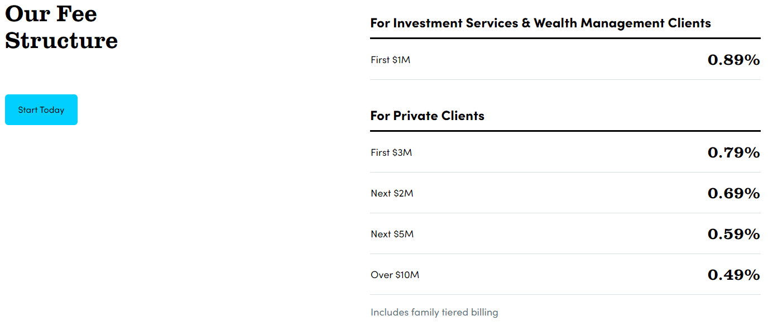
Task: Click the thick rule under Investment Services heading
Action: tap(565, 39)
